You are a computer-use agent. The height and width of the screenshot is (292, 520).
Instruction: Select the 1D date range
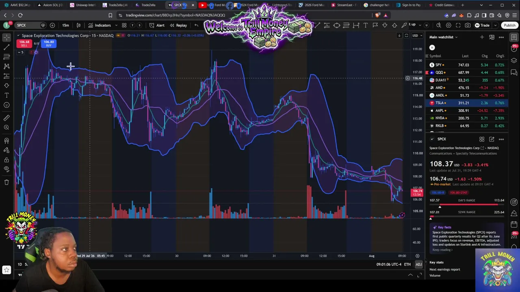click(19, 264)
